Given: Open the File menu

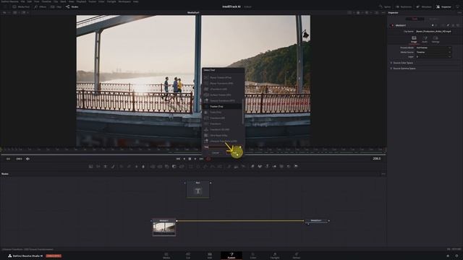Looking at the screenshot, I should tap(22, 1).
